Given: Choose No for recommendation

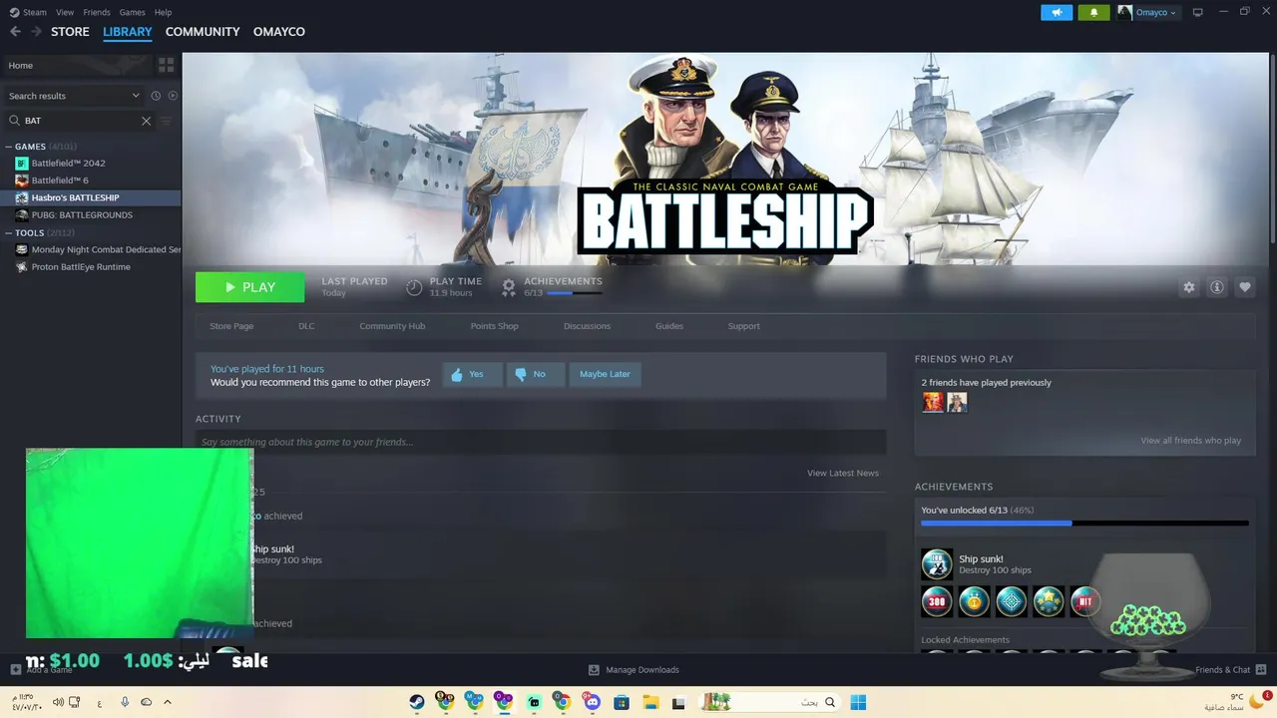Looking at the screenshot, I should pos(536,374).
